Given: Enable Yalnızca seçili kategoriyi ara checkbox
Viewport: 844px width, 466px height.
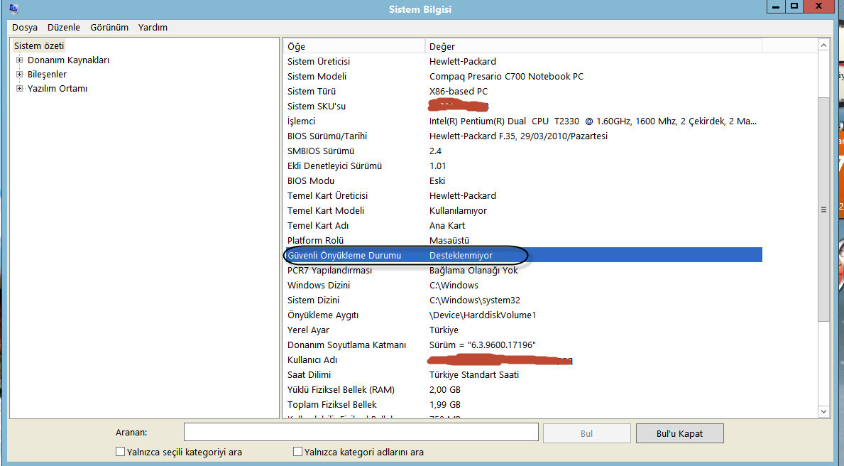Looking at the screenshot, I should click(121, 452).
